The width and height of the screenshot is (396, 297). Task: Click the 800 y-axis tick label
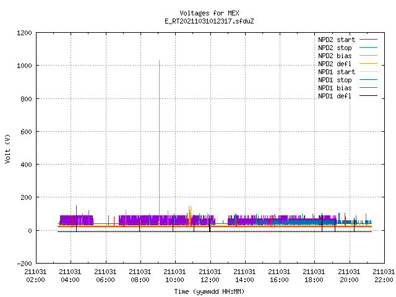point(26,99)
